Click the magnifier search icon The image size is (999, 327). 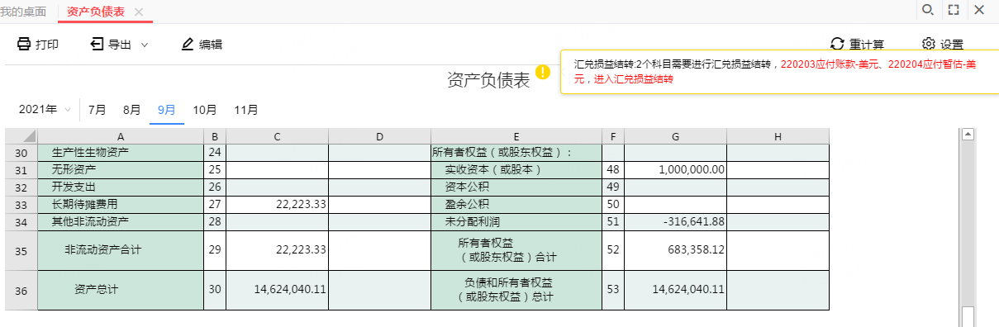point(928,10)
